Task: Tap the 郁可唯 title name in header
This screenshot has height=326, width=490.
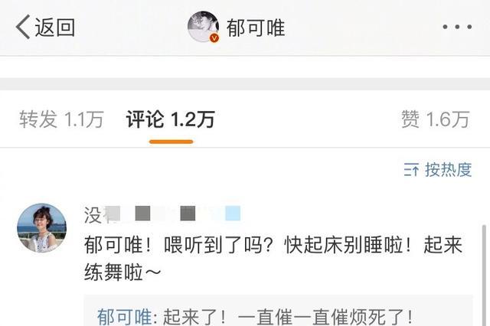Action: coord(256,28)
